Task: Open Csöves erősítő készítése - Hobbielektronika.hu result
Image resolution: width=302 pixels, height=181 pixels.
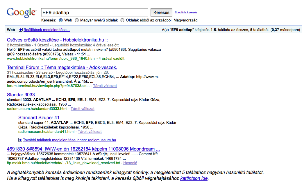Action: point(57,40)
